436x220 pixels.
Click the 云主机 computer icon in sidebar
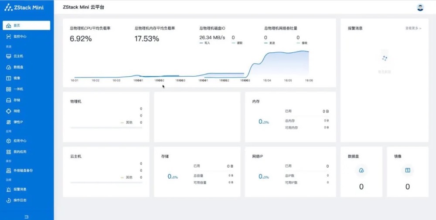(x=9, y=56)
